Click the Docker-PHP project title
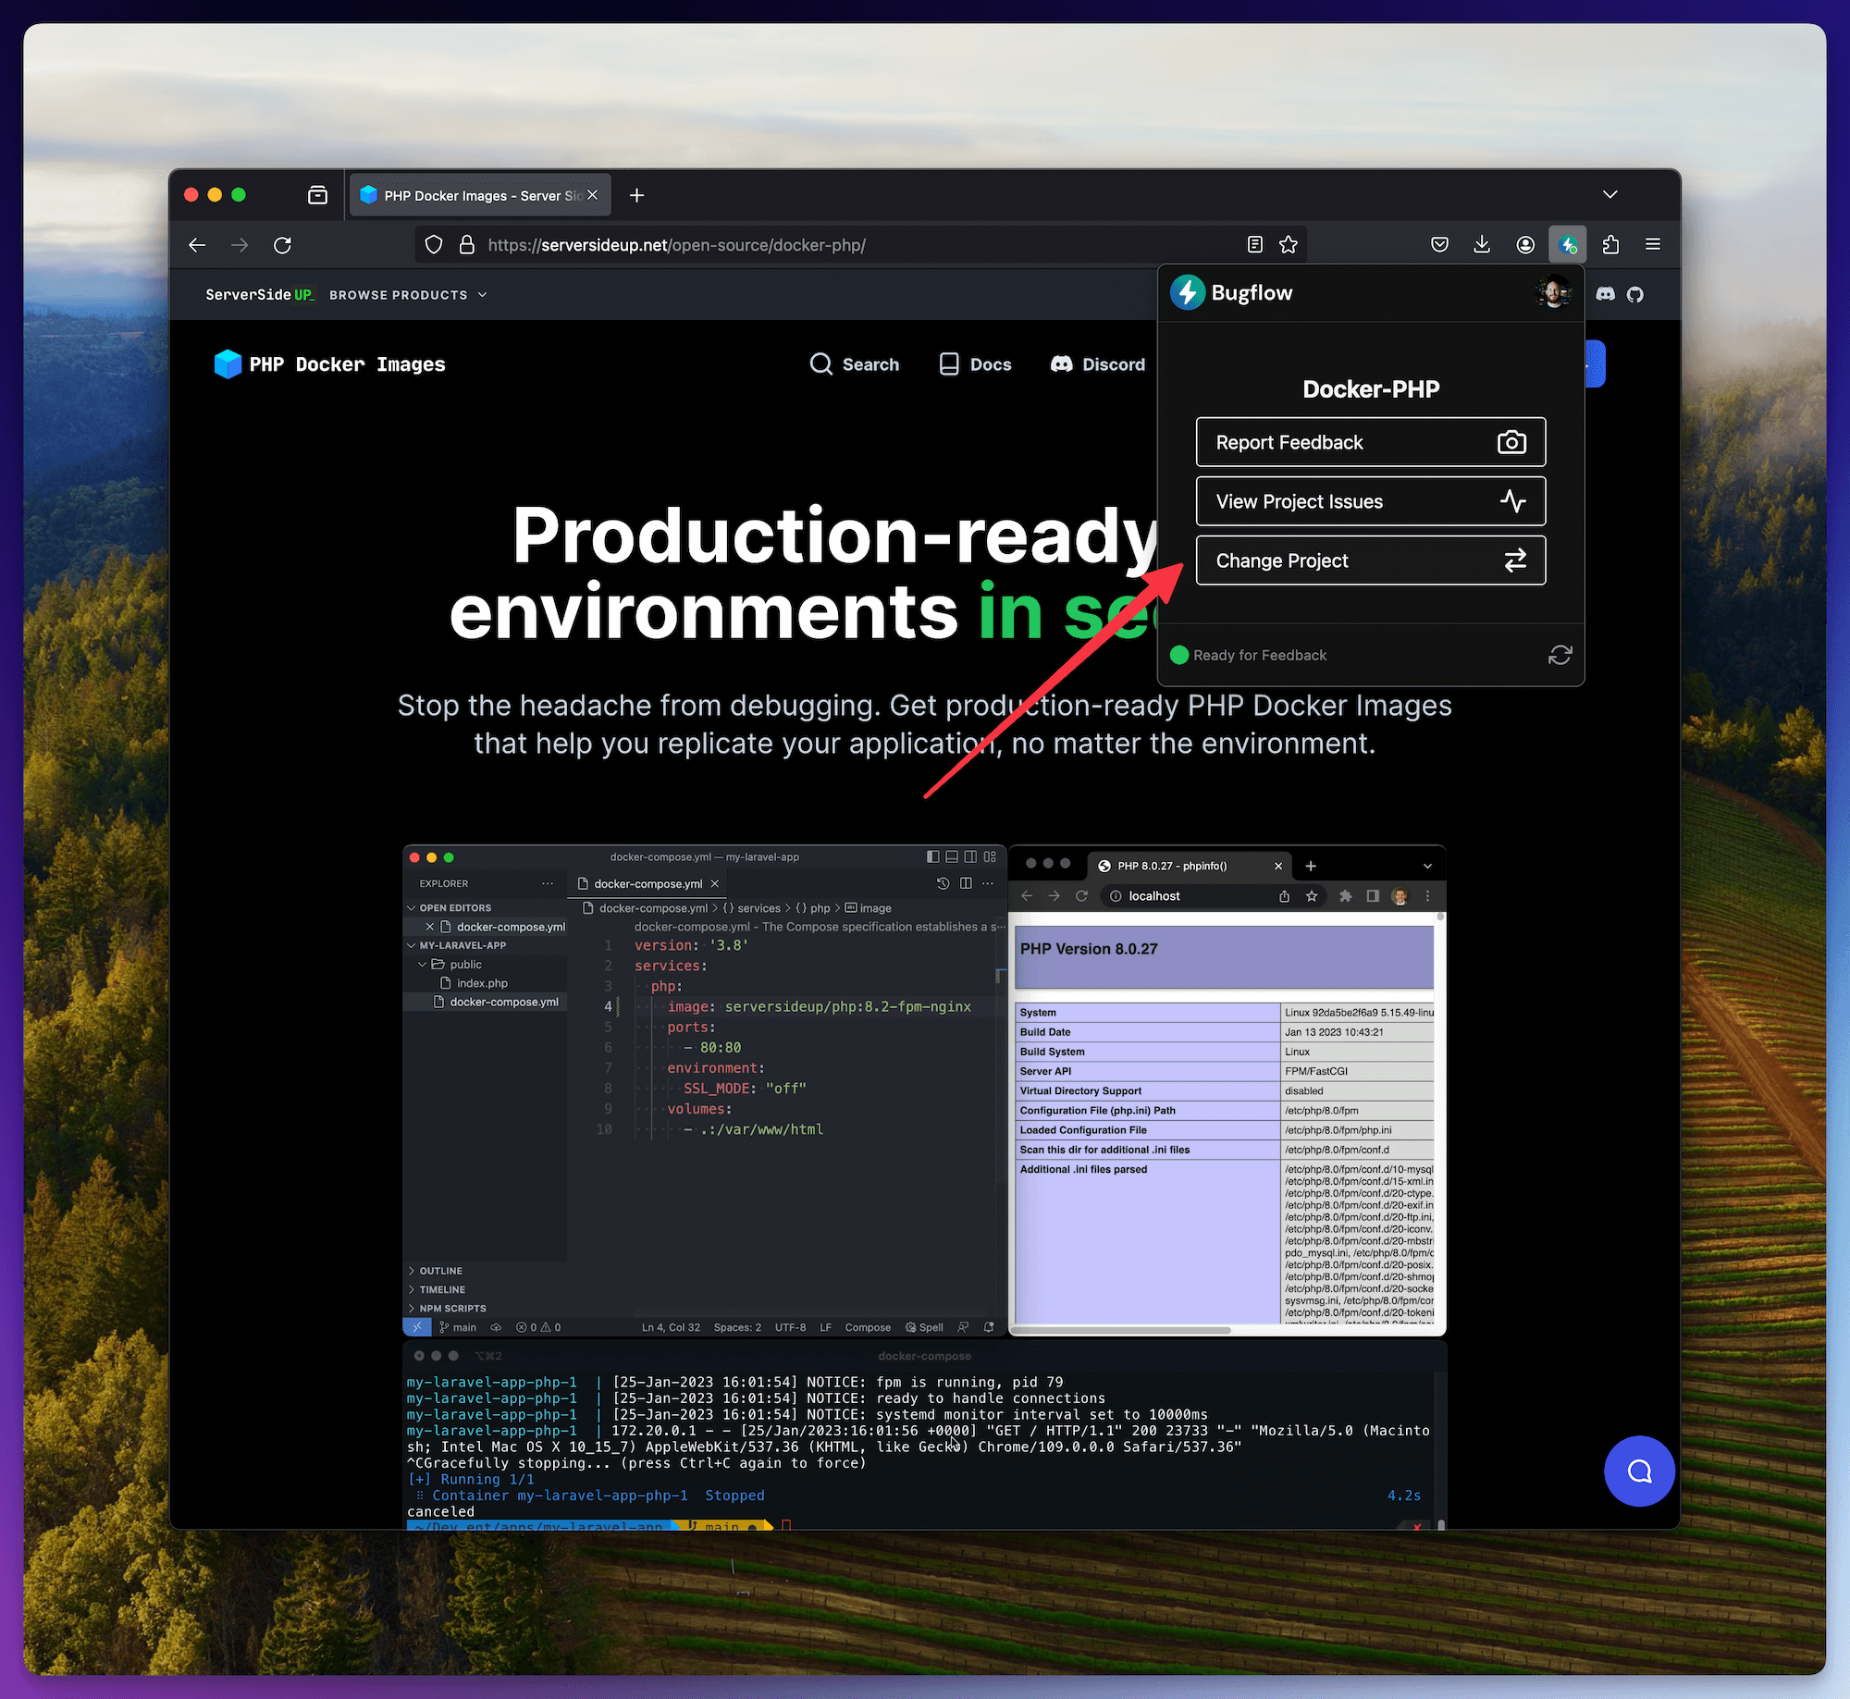This screenshot has width=1850, height=1699. (x=1371, y=389)
